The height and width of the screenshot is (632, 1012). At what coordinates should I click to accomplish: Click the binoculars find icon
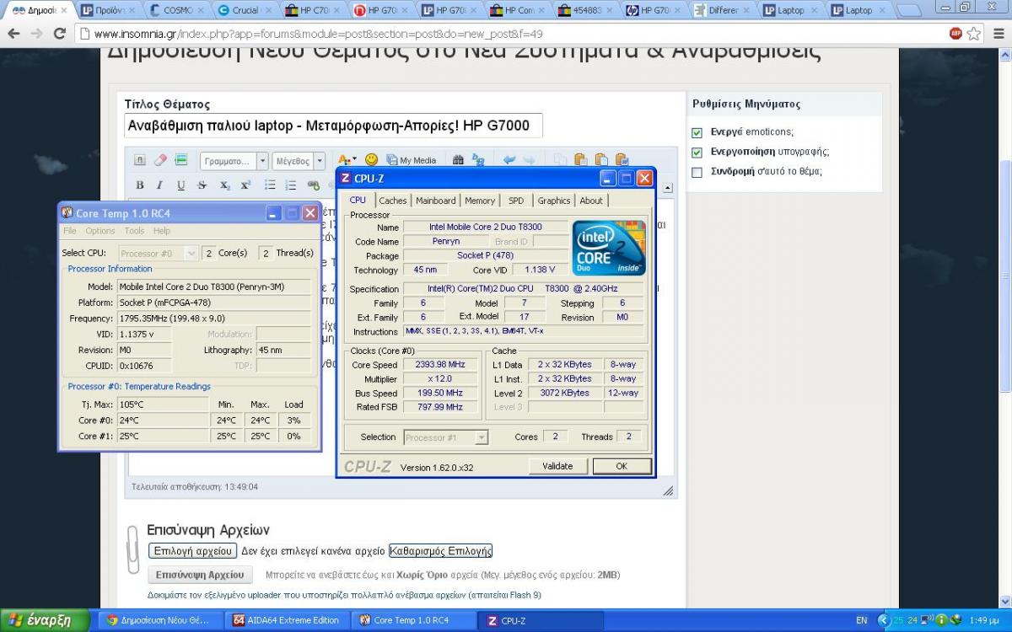pos(458,160)
